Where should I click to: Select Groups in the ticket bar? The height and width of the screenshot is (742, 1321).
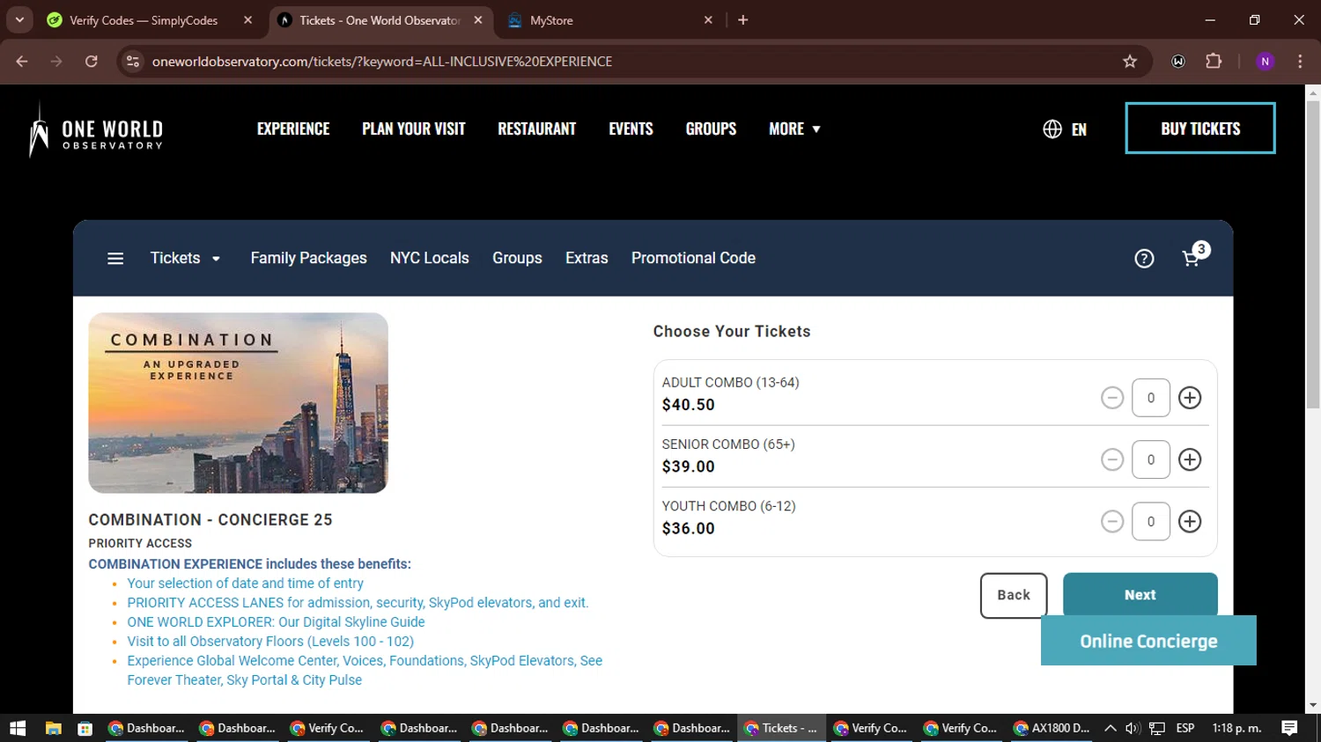pos(517,258)
